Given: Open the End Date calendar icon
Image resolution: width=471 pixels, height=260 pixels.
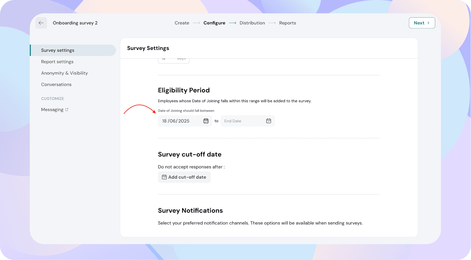Looking at the screenshot, I should tap(268, 121).
